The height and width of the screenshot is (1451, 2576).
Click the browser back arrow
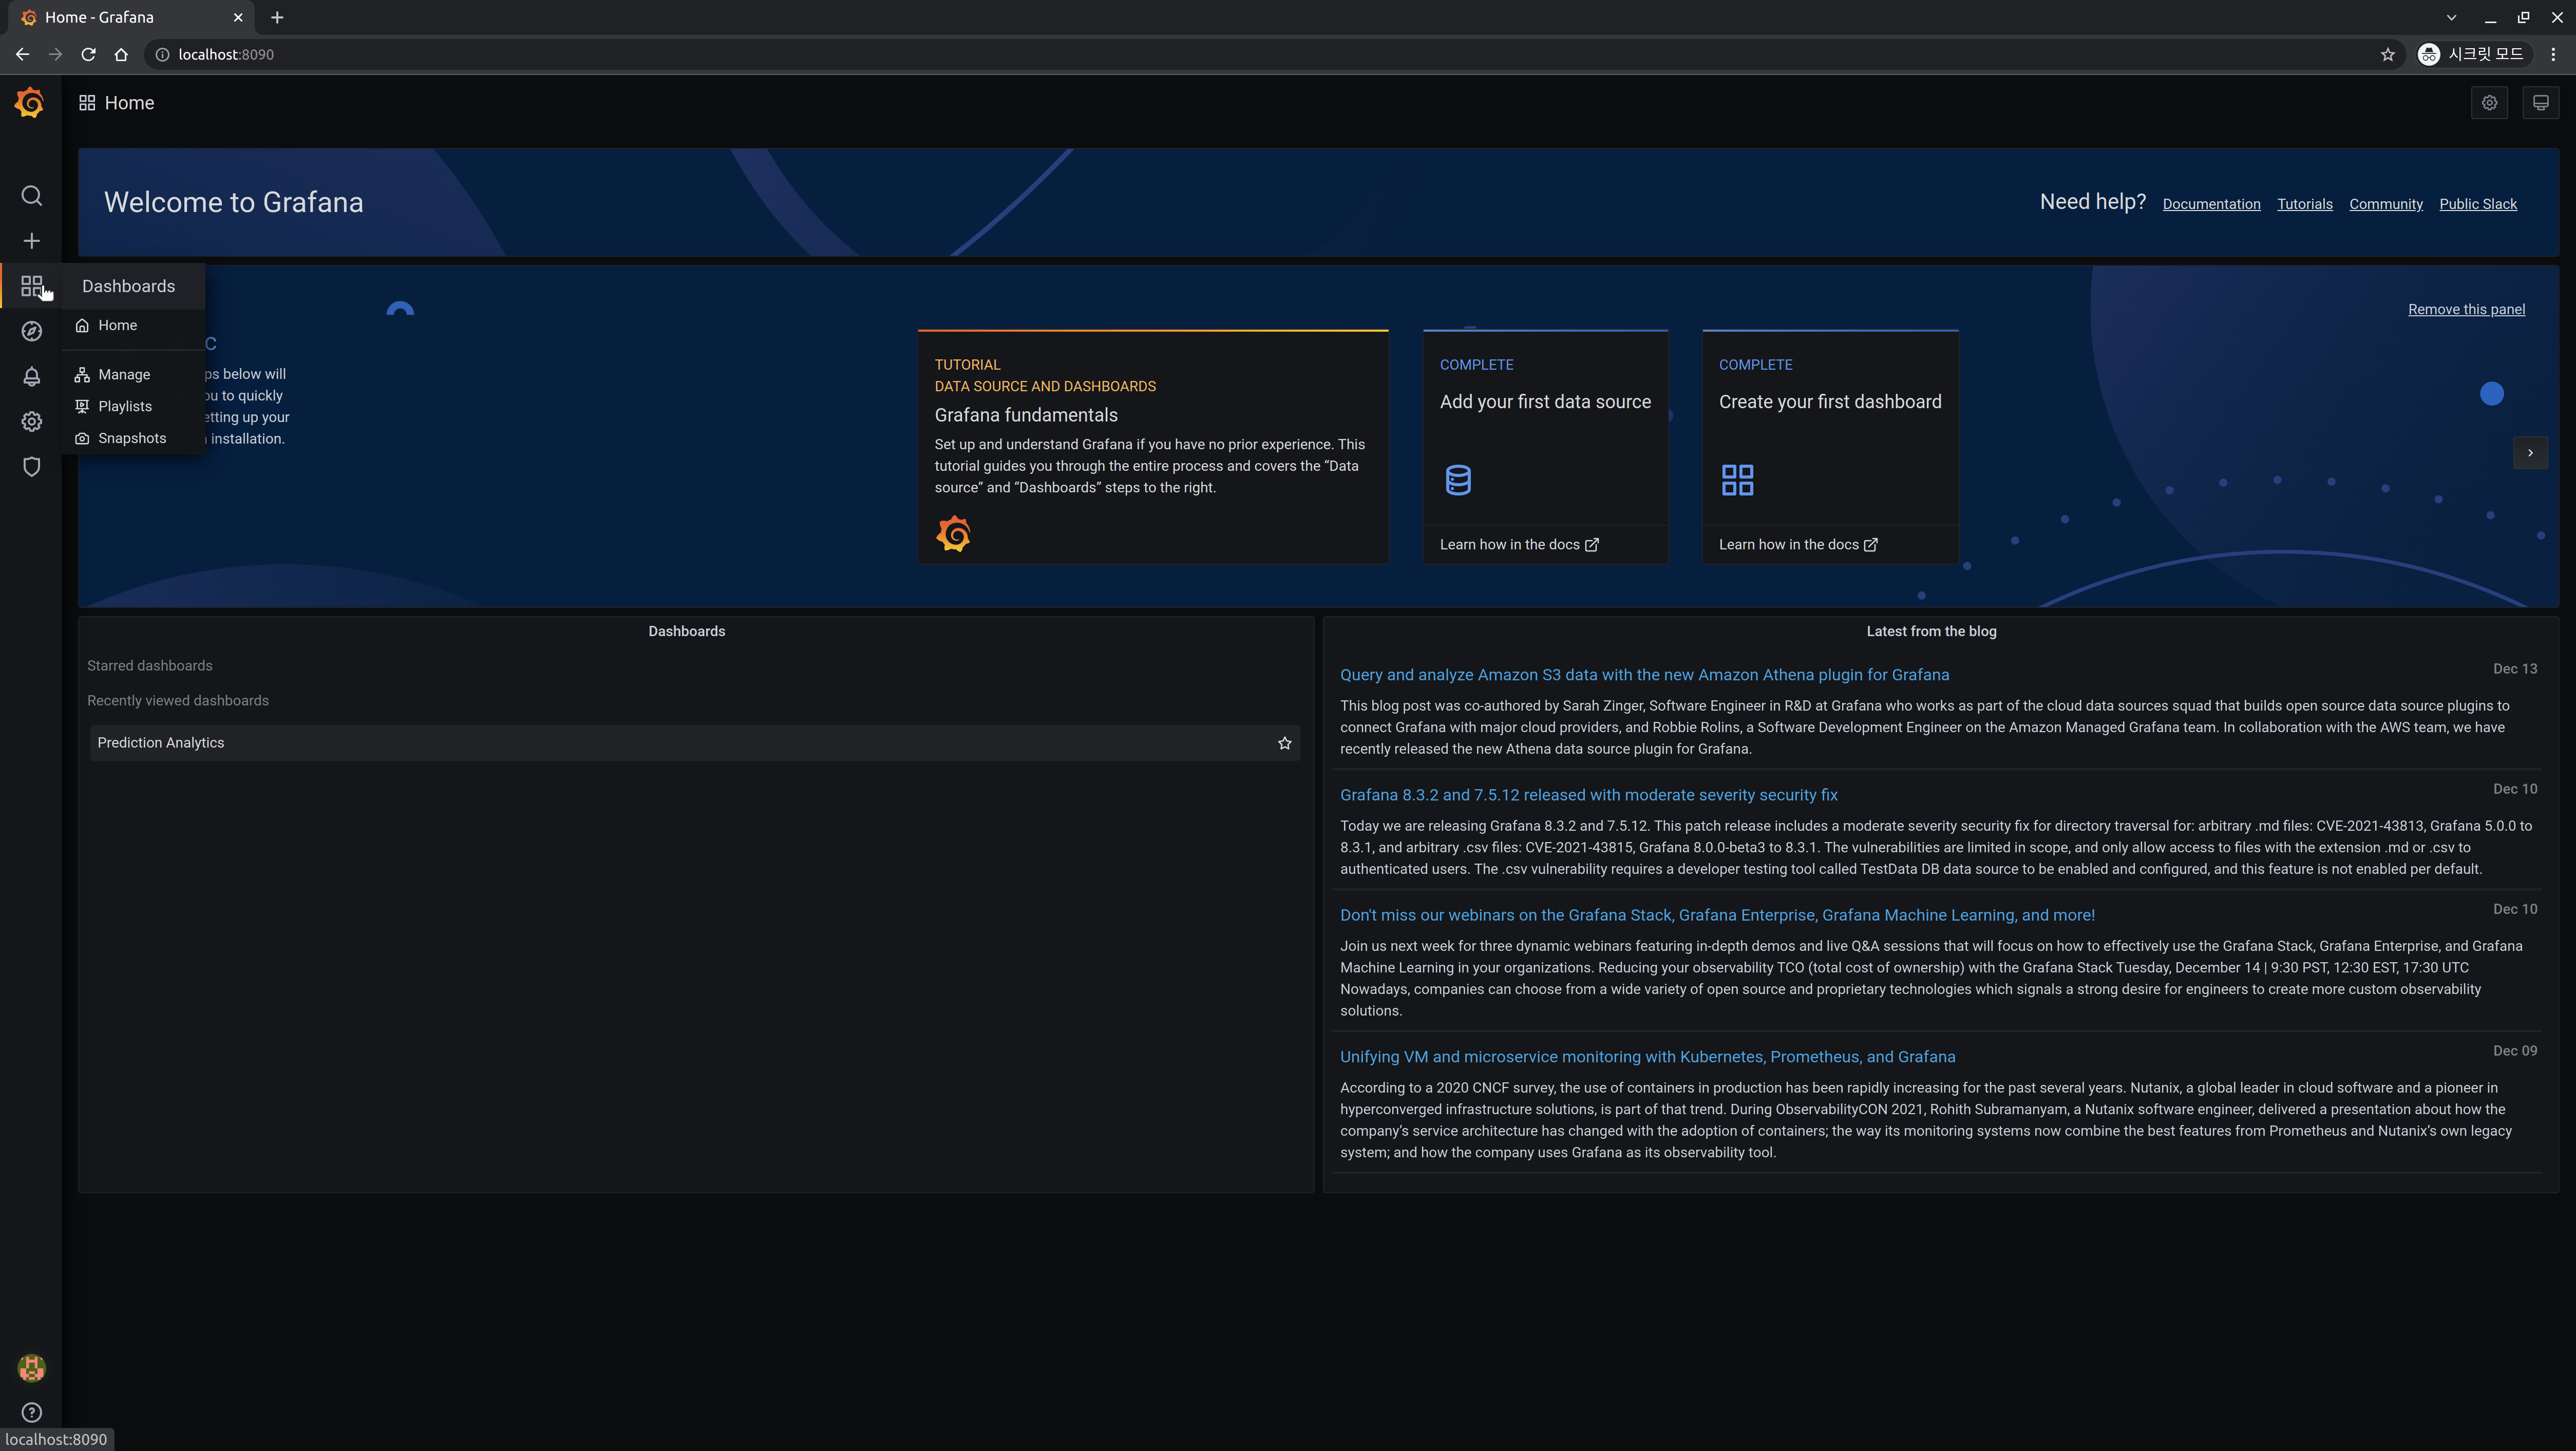point(22,54)
